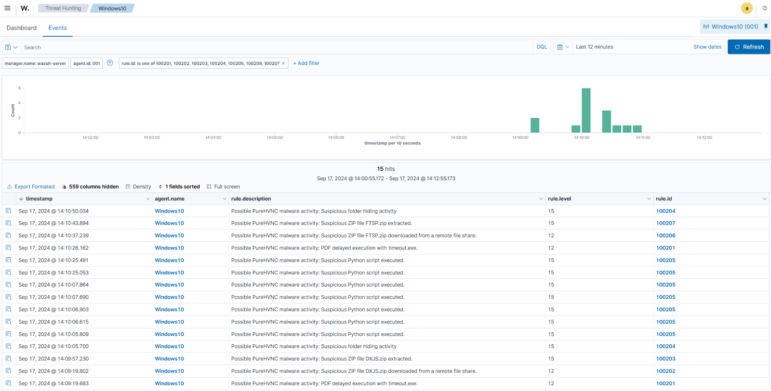771x391 pixels.
Task: Inspect event at 14:10:06.615
Action: (9, 322)
